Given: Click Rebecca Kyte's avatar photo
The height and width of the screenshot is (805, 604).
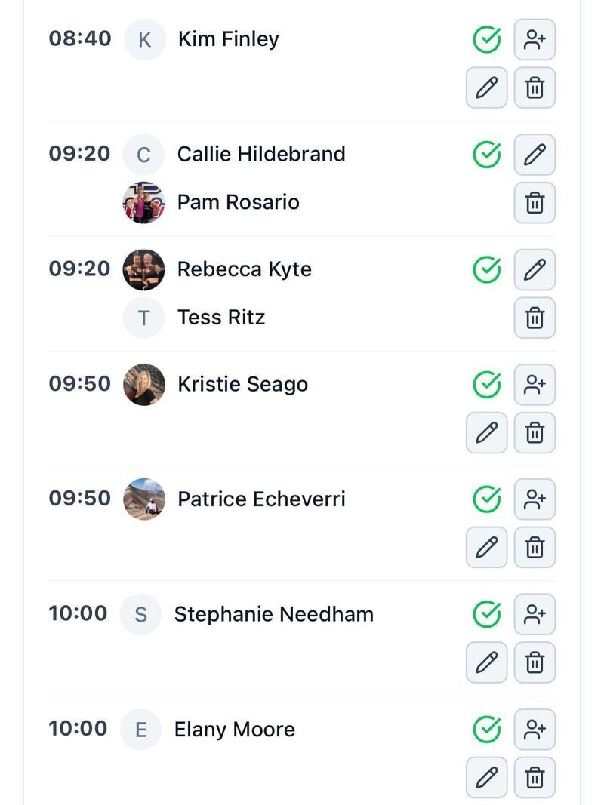Looking at the screenshot, I should point(143,269).
